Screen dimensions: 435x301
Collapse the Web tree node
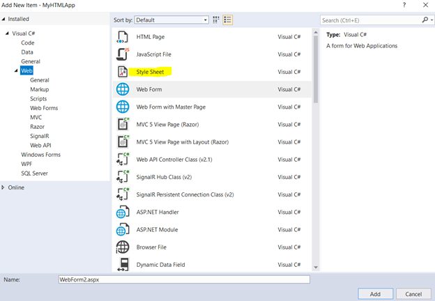click(x=16, y=70)
